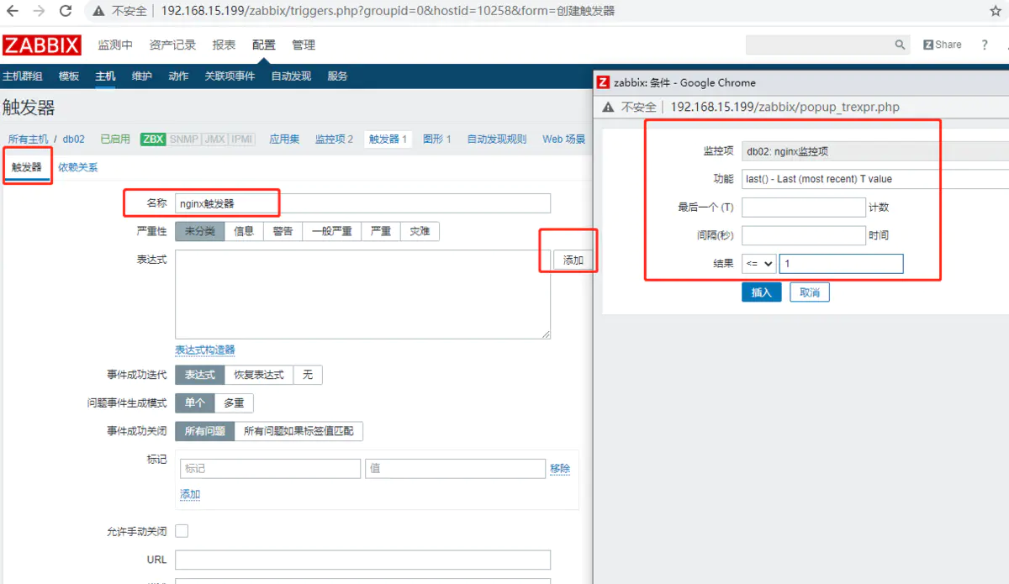Click the URL input field
The image size is (1009, 584).
(362, 560)
